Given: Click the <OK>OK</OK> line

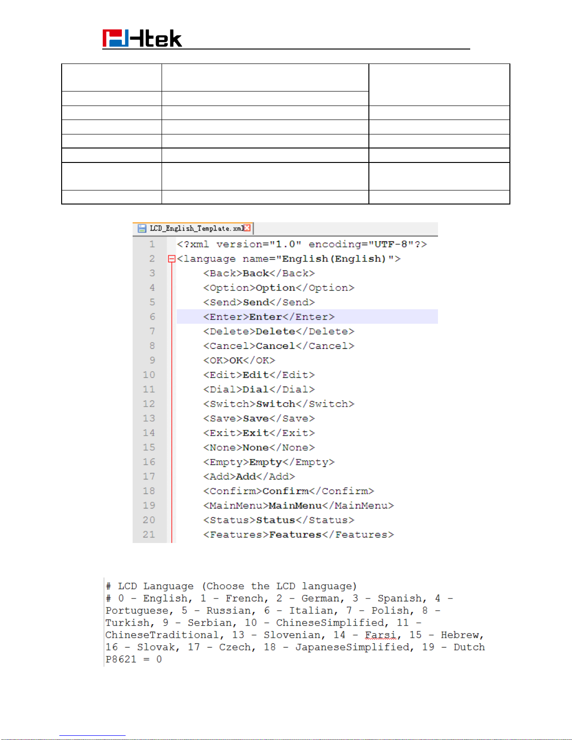Looking at the screenshot, I should pos(239,360).
